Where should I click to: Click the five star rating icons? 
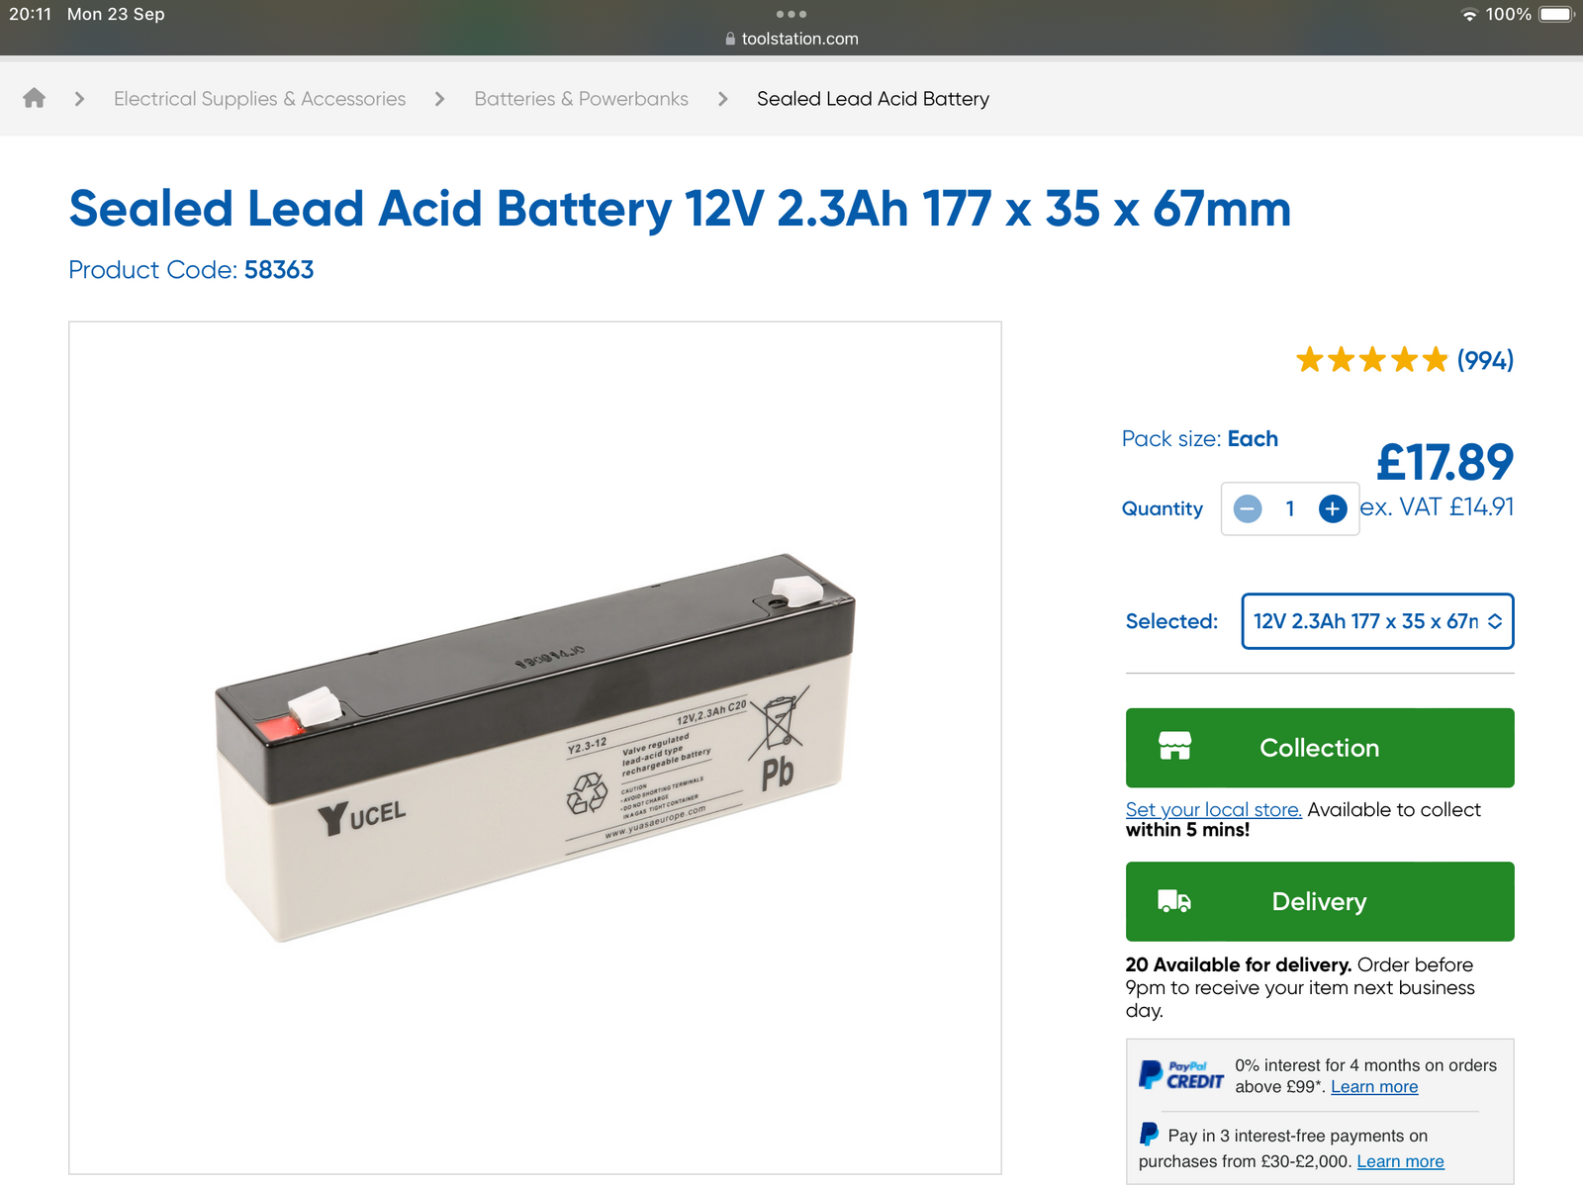click(x=1372, y=360)
